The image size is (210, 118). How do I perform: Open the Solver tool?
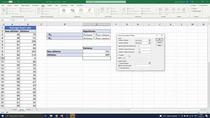(194, 9)
